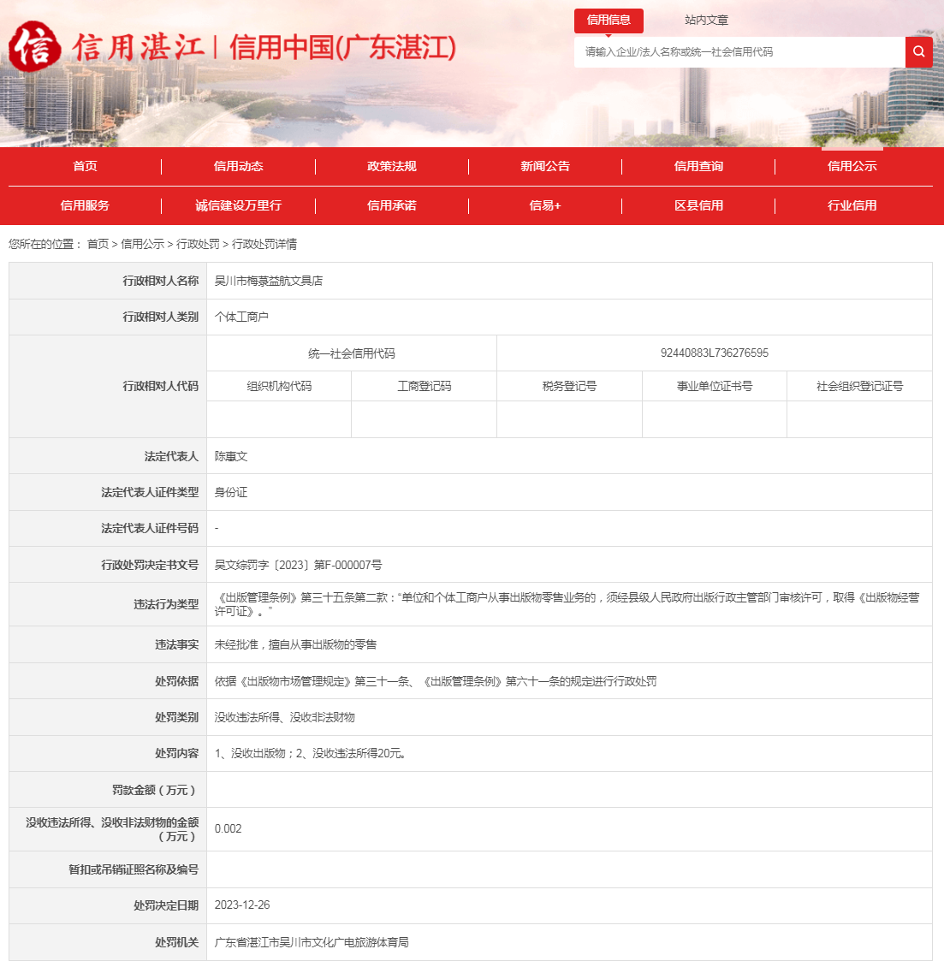Open the 信用动态 menu item

pyautogui.click(x=238, y=167)
